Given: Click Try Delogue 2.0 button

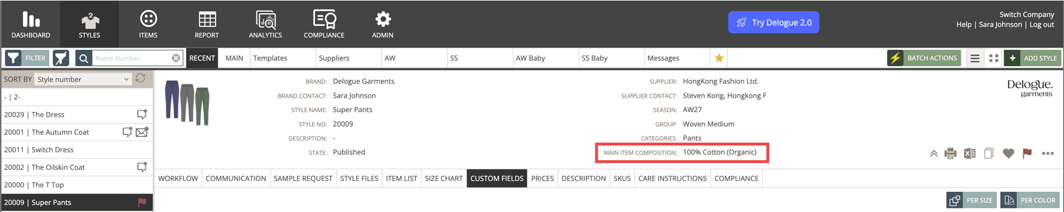Looking at the screenshot, I should coord(773,23).
